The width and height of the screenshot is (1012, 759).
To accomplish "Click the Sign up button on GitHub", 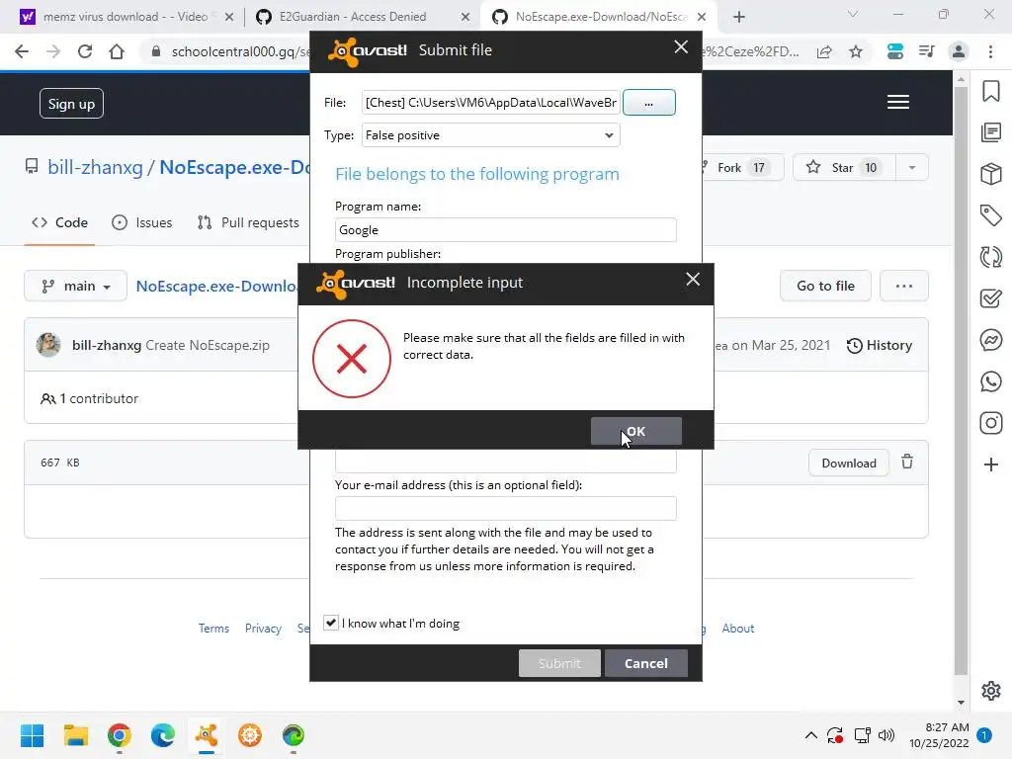I will (x=71, y=104).
